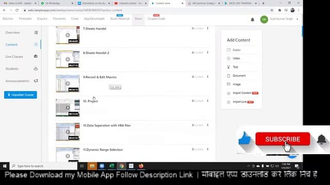Go to the Payments menu

(59, 18)
